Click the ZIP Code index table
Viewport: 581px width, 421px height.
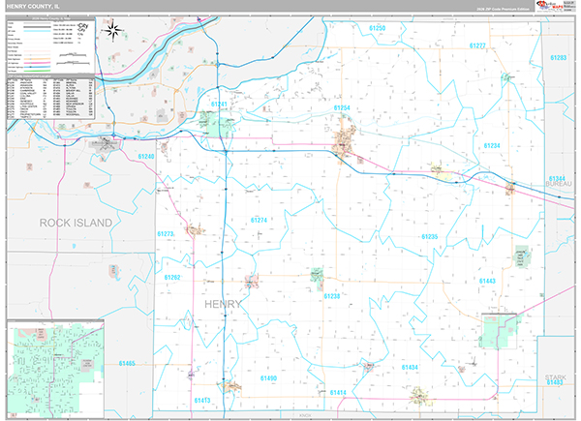point(50,97)
